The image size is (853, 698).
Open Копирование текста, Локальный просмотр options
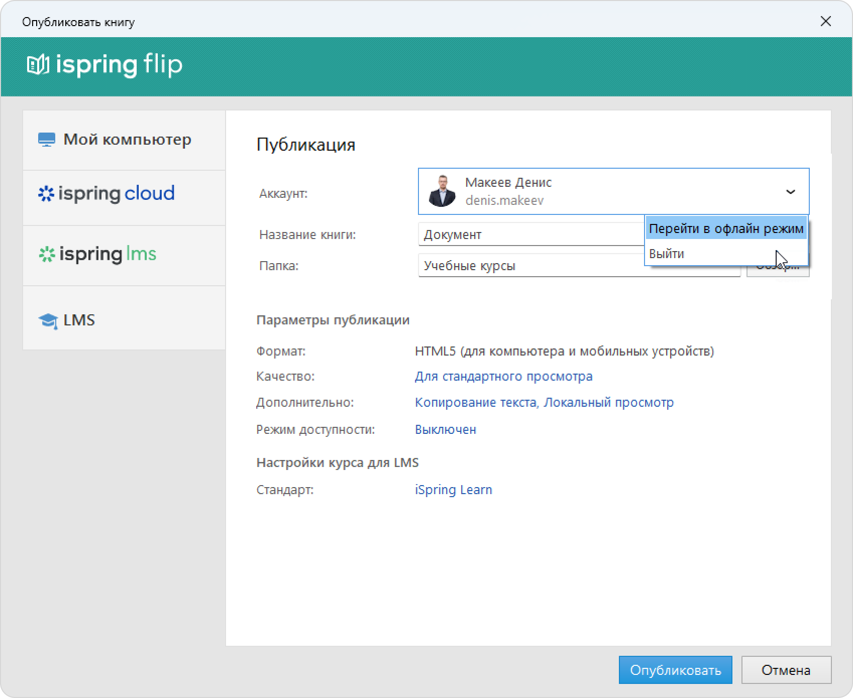click(544, 402)
